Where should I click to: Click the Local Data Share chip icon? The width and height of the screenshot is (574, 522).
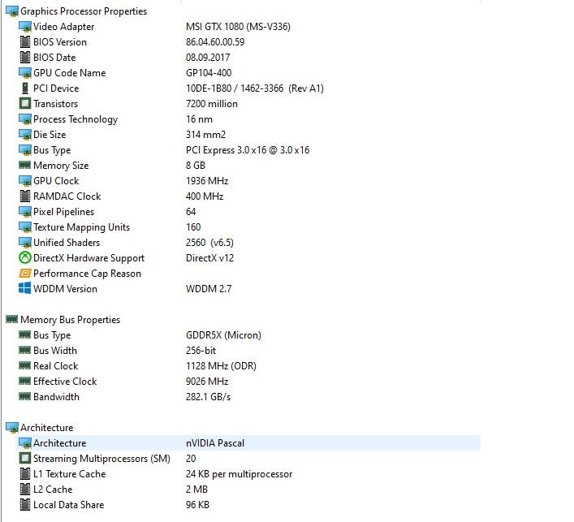pos(25,505)
